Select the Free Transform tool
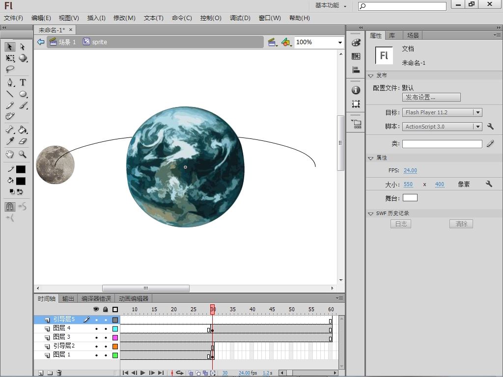This screenshot has height=377, width=503. tap(10, 58)
